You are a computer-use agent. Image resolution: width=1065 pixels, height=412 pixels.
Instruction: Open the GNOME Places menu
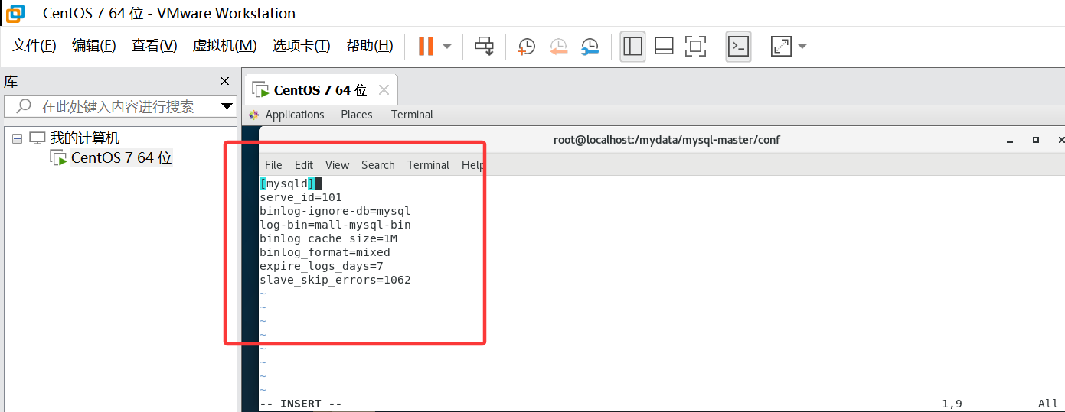pyautogui.click(x=357, y=115)
